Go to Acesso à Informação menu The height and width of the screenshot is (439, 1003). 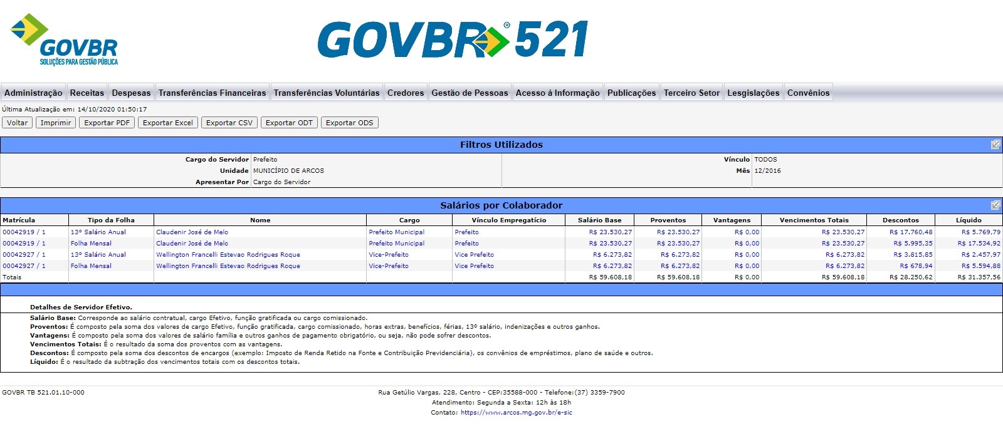[558, 93]
